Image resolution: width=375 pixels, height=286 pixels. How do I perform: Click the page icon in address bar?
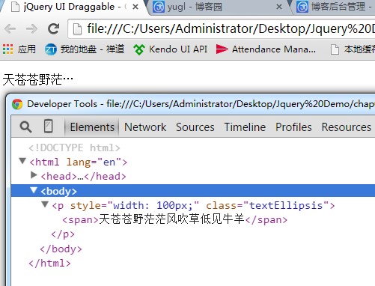point(77,29)
